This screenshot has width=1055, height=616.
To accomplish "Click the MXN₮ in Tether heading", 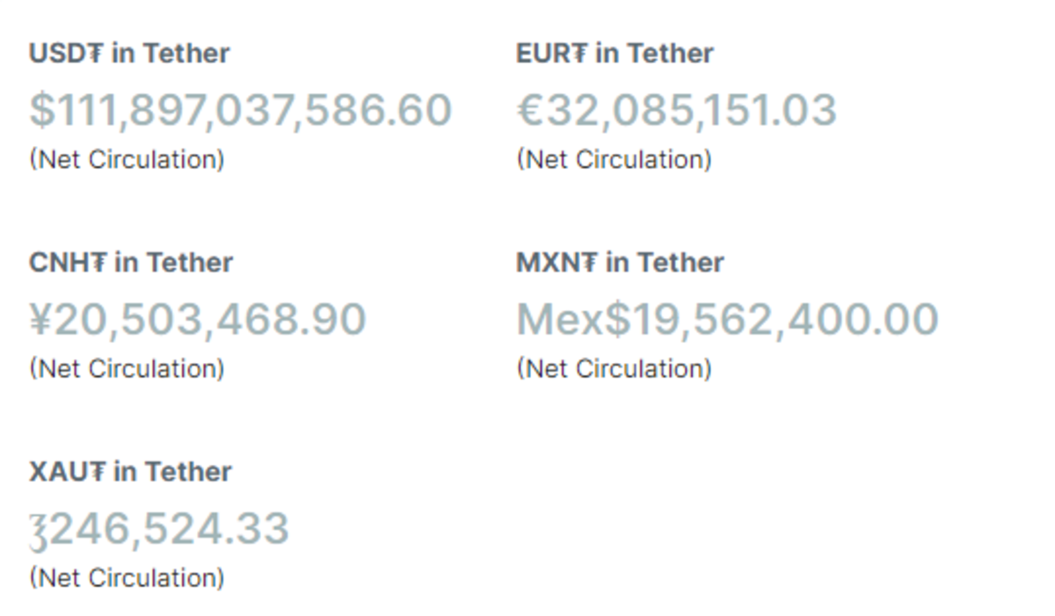I will (x=620, y=263).
